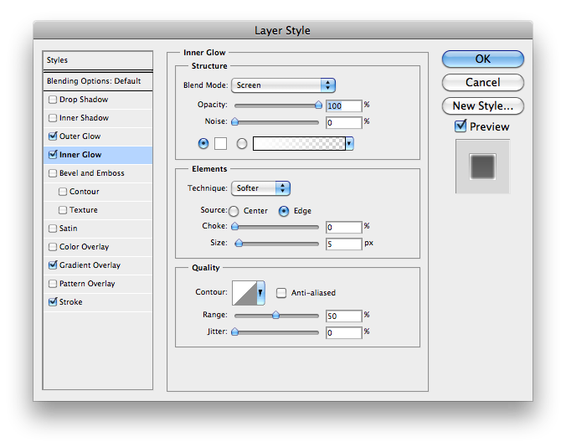This screenshot has width=566, height=447.
Task: Open the Technique Softer dropdown
Action: coord(260,188)
